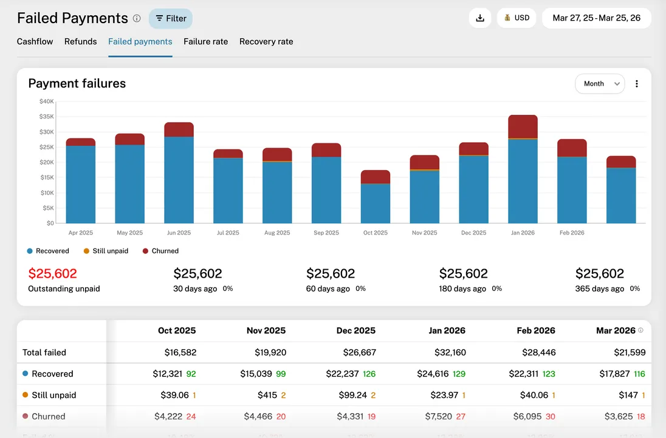Click Total failed value $32,160

(450, 352)
